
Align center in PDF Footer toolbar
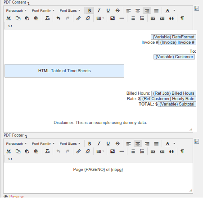138,143
